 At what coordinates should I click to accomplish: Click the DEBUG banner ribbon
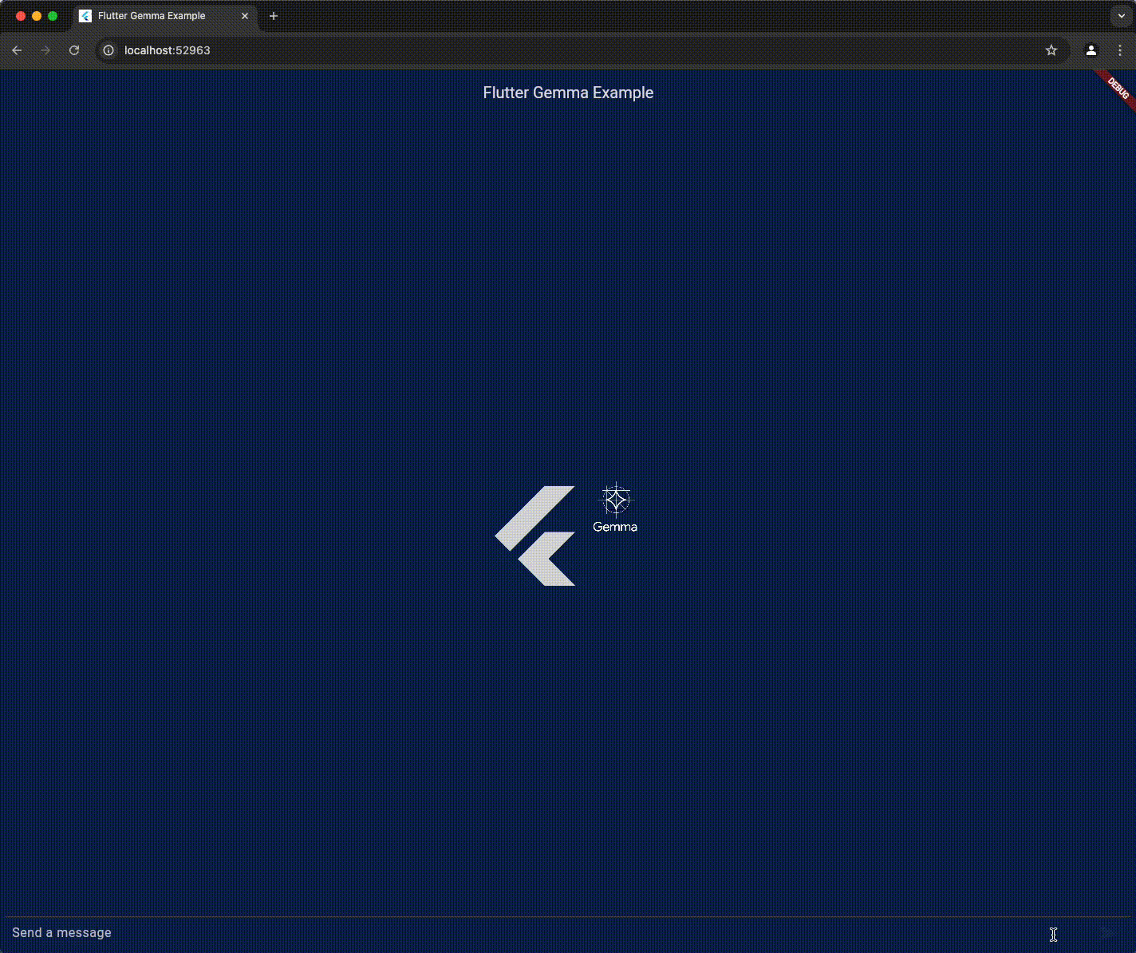tap(1116, 89)
